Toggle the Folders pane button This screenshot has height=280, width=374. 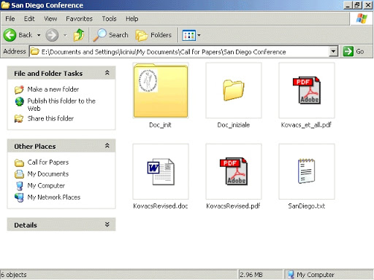point(153,35)
